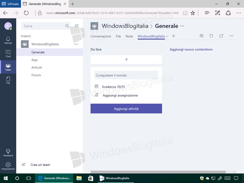Click Crea un team
Image resolution: width=244 pixels, height=183 pixels.
(x=40, y=165)
